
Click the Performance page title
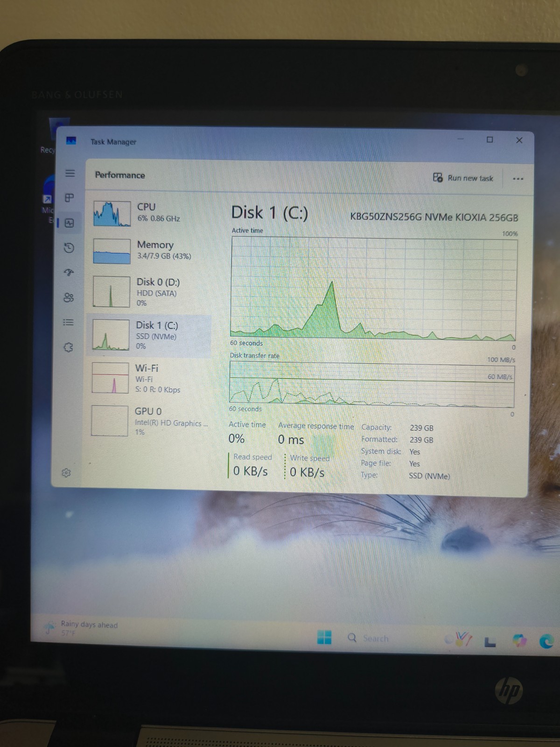coord(120,175)
